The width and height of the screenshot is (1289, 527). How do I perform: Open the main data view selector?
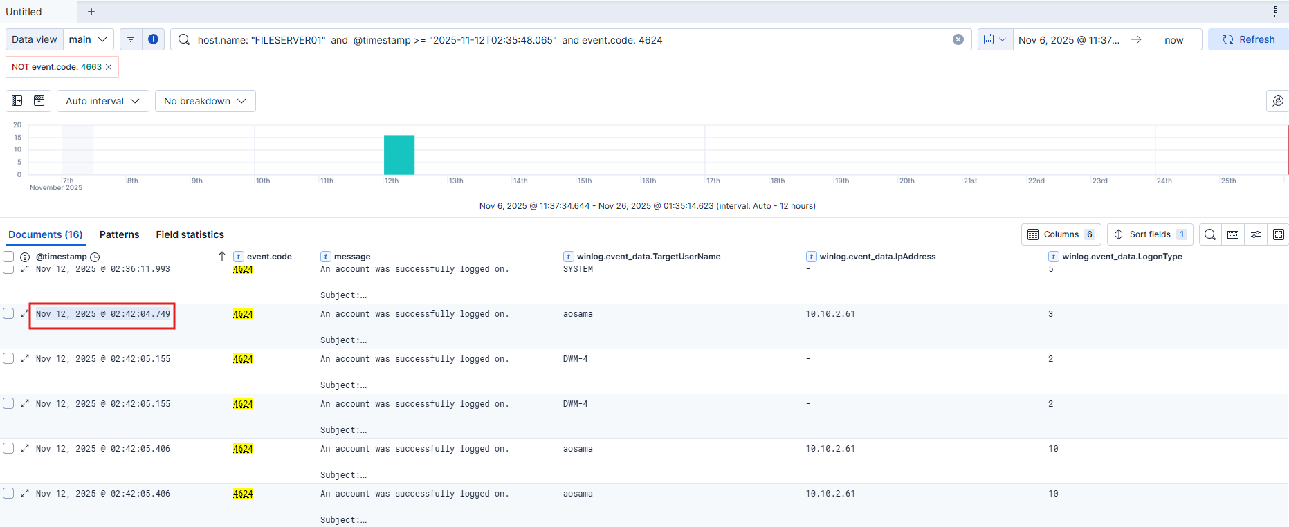coord(89,39)
